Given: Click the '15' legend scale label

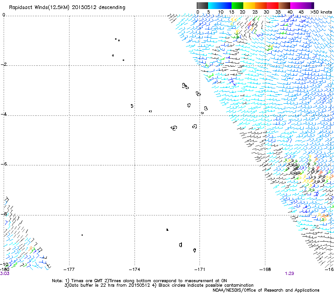Looking at the screenshot, I should click(x=232, y=12).
